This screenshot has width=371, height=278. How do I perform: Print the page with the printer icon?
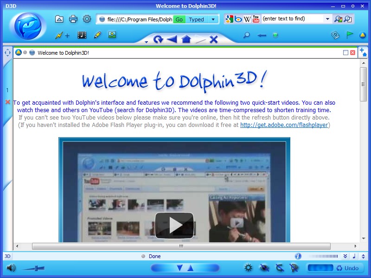pyautogui.click(x=73, y=19)
